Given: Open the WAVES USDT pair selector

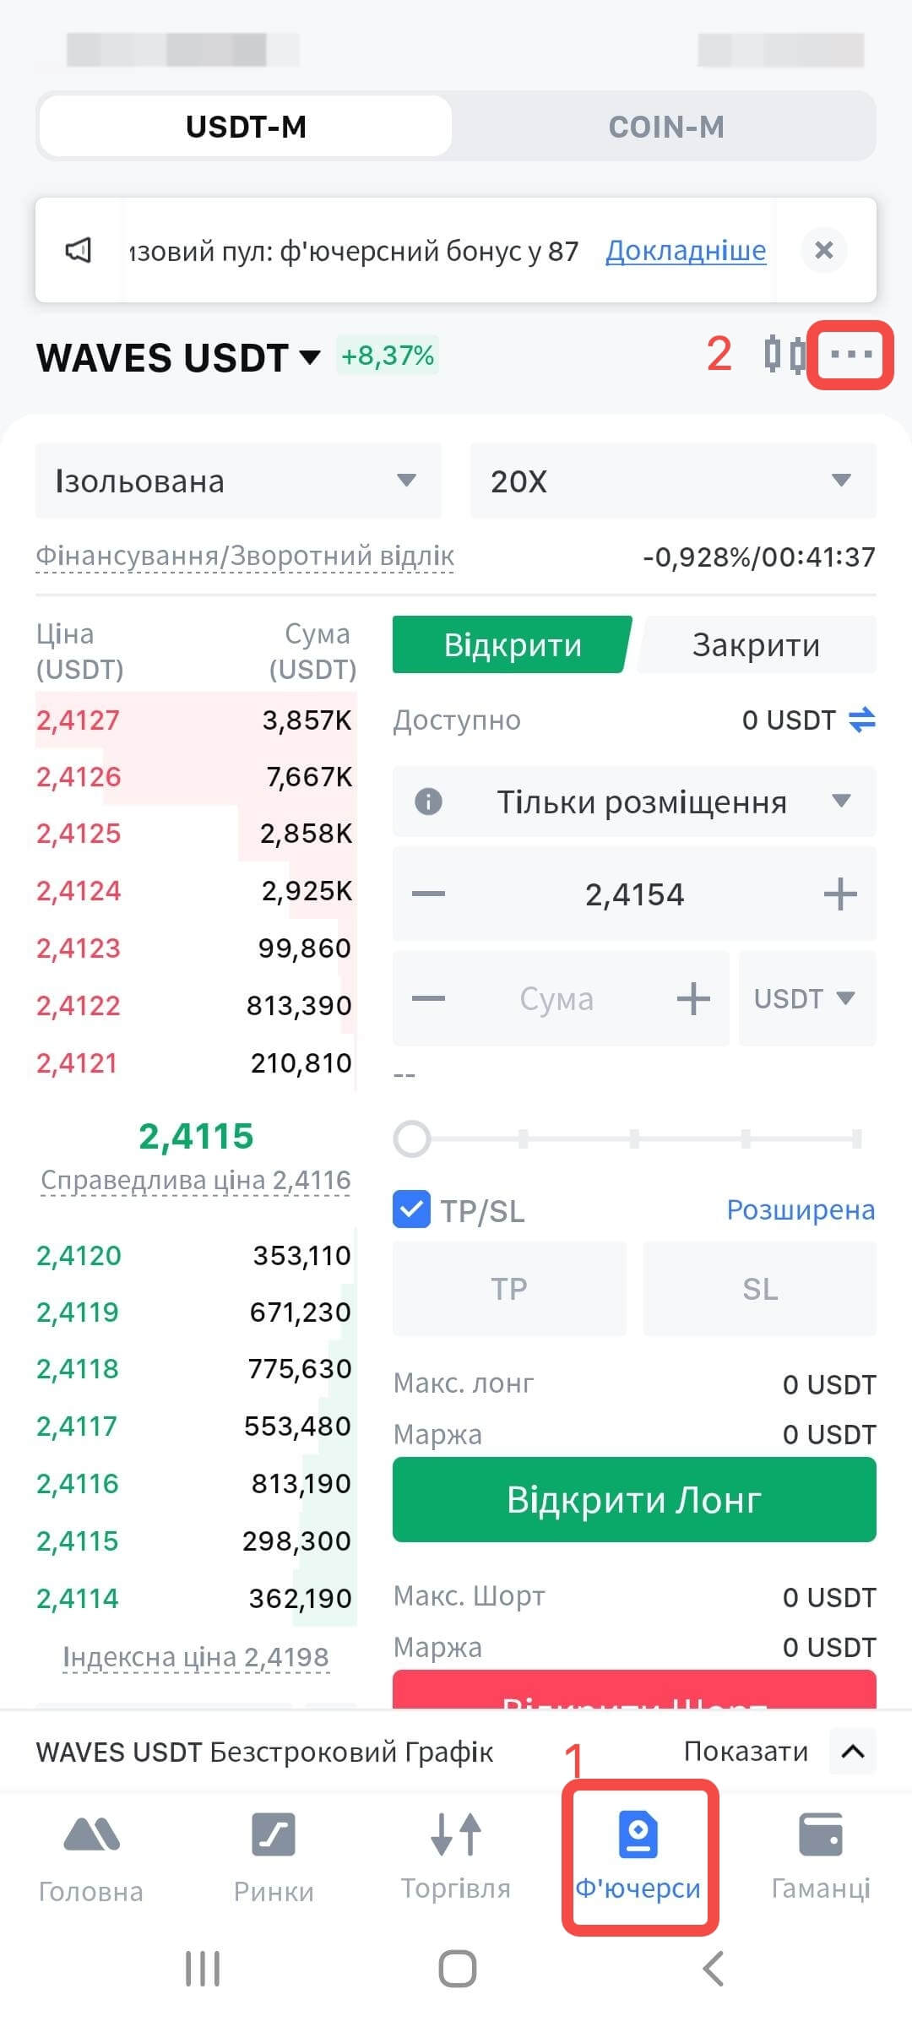Looking at the screenshot, I should coord(178,357).
